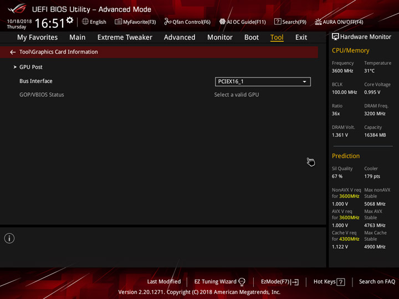The height and width of the screenshot is (299, 399).
Task: Click Max AVX Stable 4763 MHz
Action: point(375,225)
